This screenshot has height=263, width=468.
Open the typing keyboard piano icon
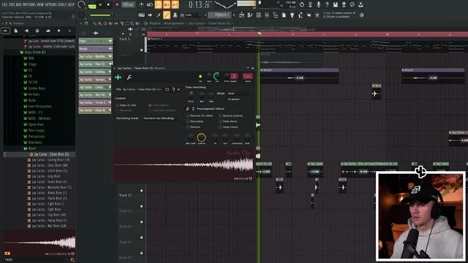point(141,15)
